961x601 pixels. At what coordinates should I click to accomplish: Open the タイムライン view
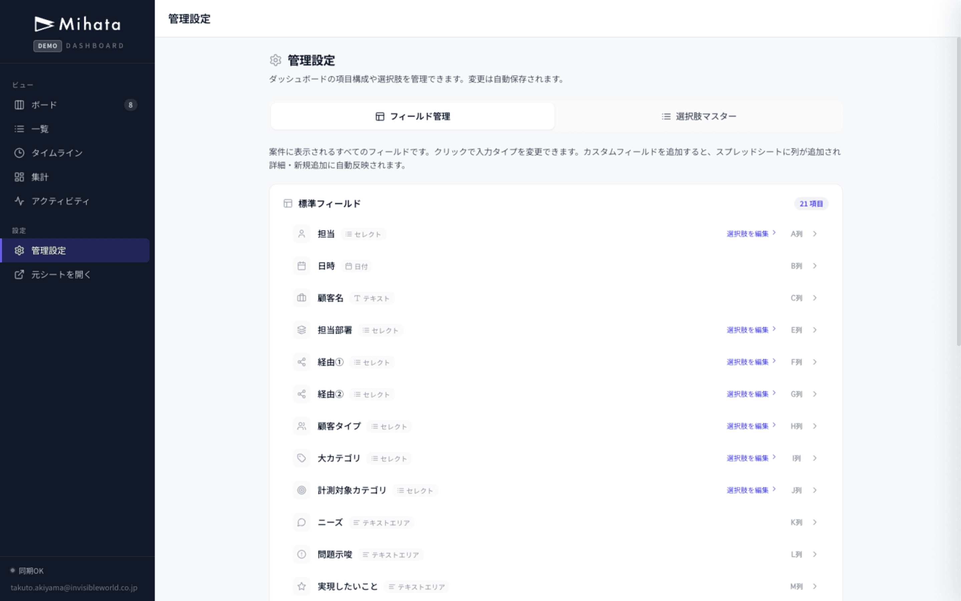tap(75, 153)
